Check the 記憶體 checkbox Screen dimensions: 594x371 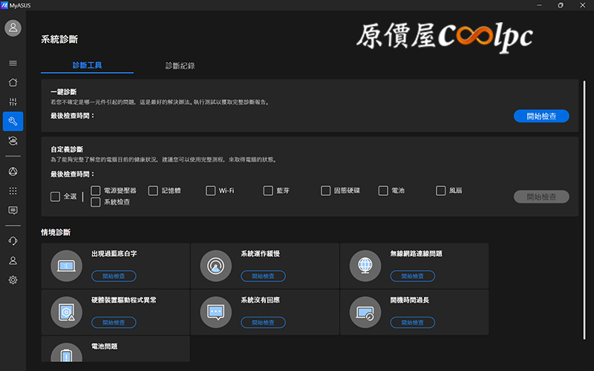pyautogui.click(x=153, y=191)
